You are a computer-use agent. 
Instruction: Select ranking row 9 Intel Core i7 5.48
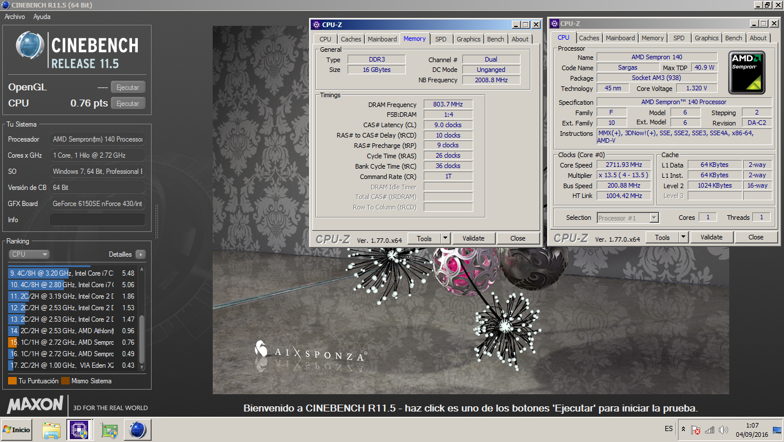click(72, 273)
